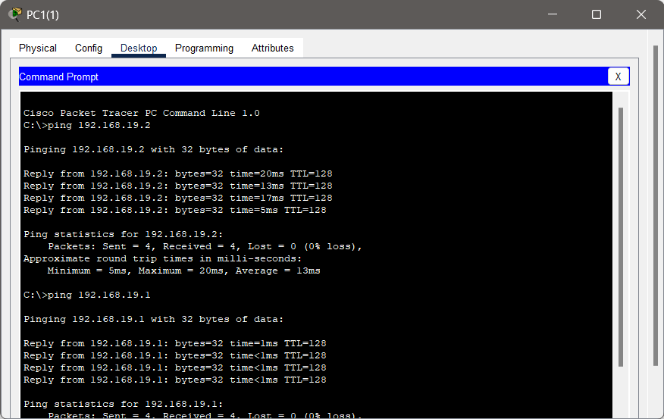Switch to the Config tab
The width and height of the screenshot is (664, 419).
[x=89, y=48]
